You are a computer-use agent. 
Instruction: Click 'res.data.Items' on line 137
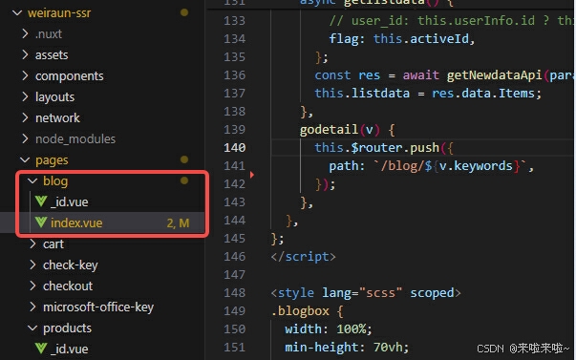[482, 94]
